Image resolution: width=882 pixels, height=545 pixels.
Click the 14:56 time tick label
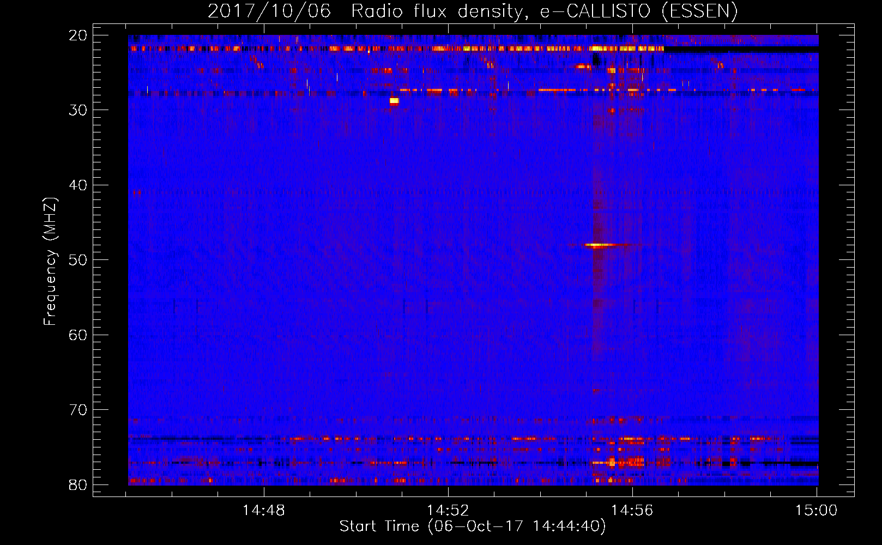(x=632, y=511)
